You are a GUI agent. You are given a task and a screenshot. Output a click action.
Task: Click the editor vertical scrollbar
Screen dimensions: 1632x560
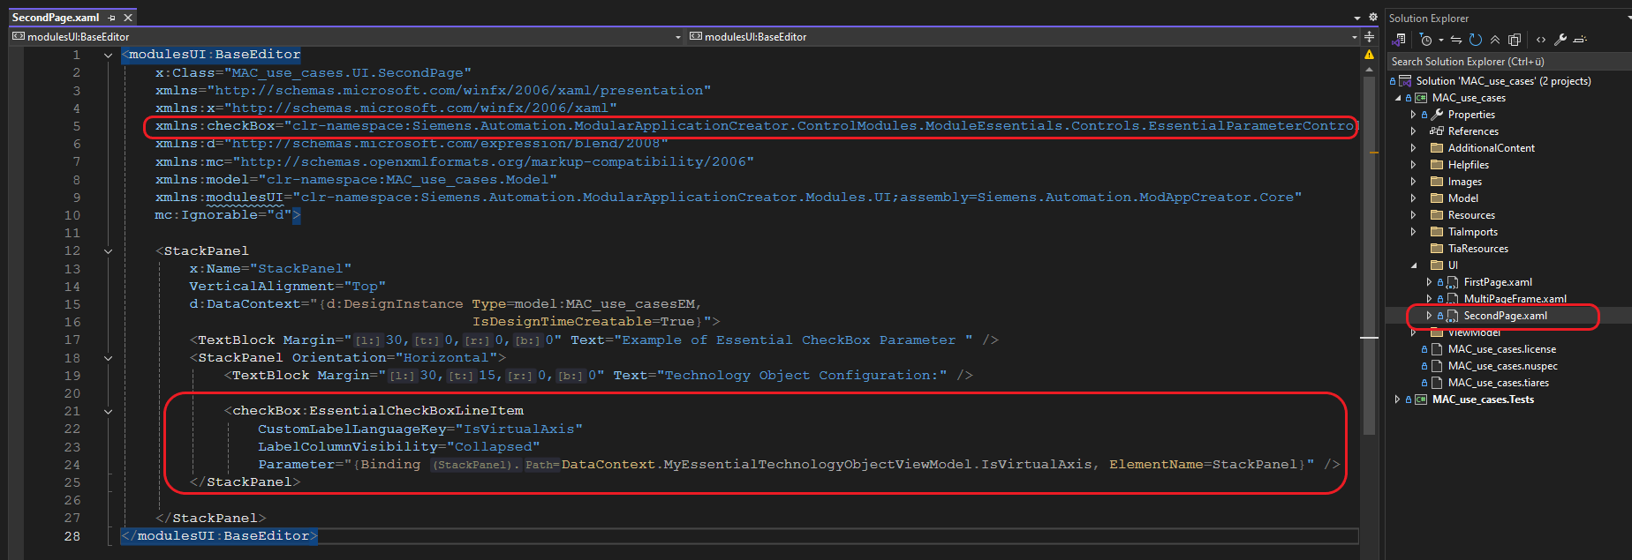1370,256
